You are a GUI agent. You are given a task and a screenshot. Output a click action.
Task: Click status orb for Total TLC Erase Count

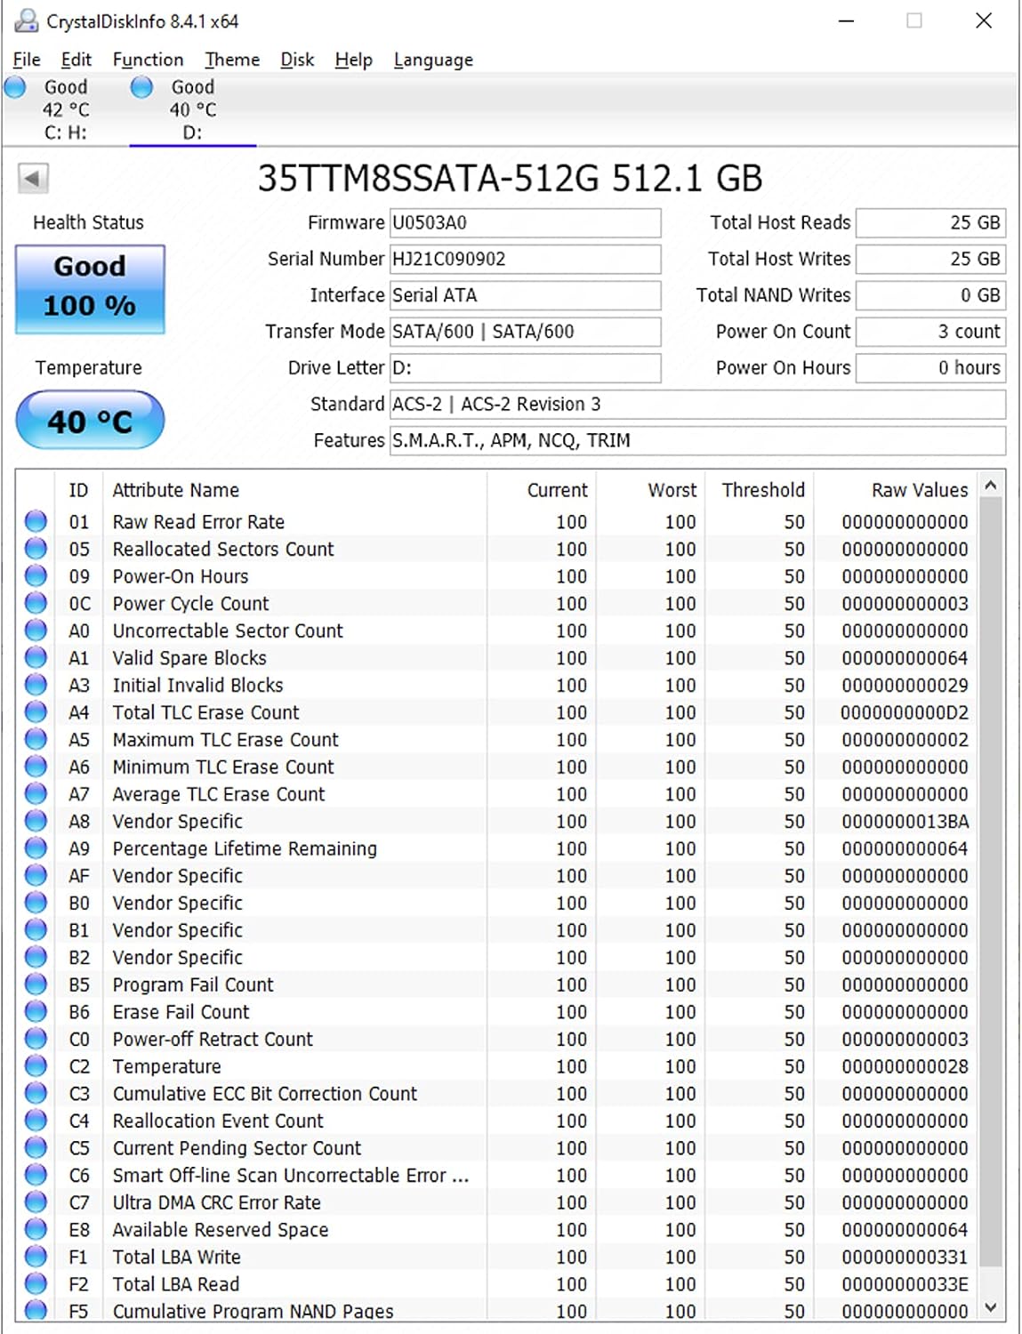[36, 711]
